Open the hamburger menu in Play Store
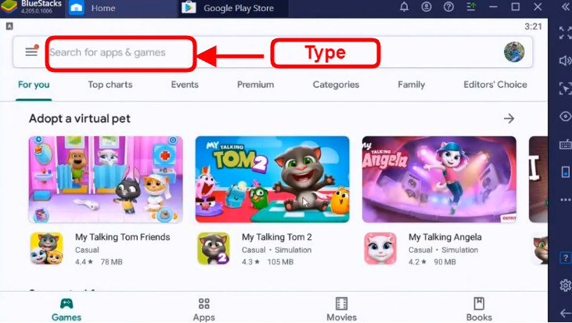Viewport: 572px width, 323px height. [31, 52]
